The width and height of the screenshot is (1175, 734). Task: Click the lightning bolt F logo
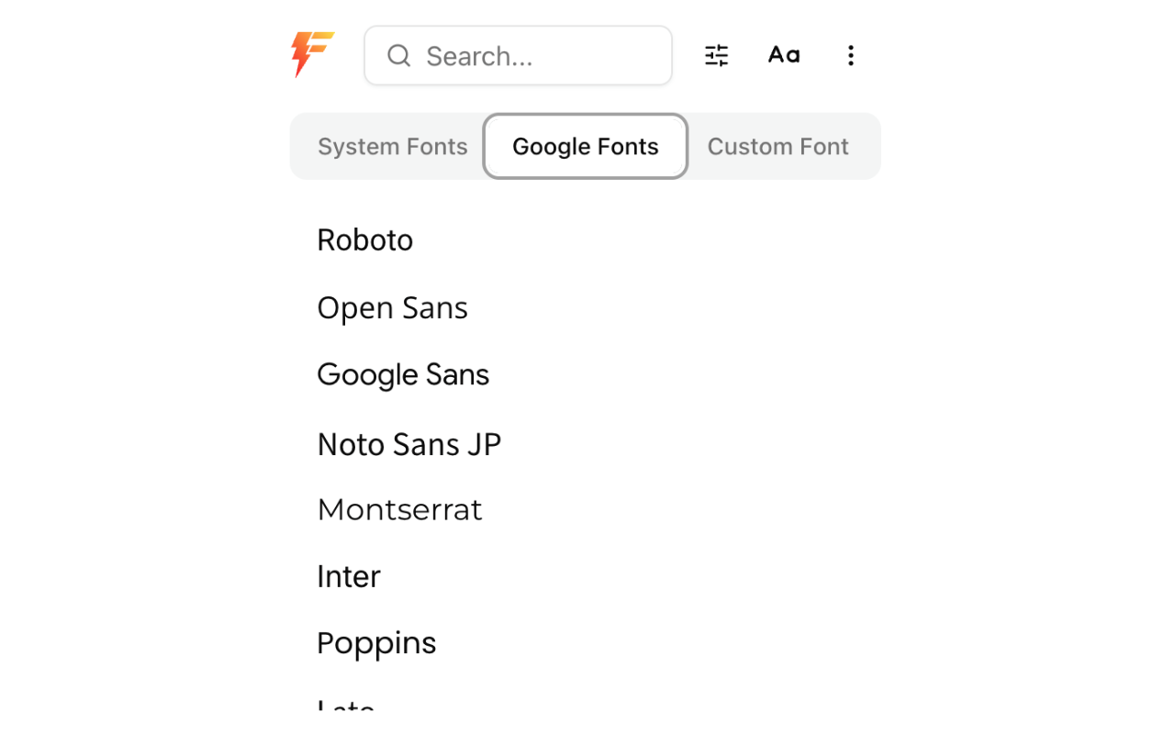[312, 54]
